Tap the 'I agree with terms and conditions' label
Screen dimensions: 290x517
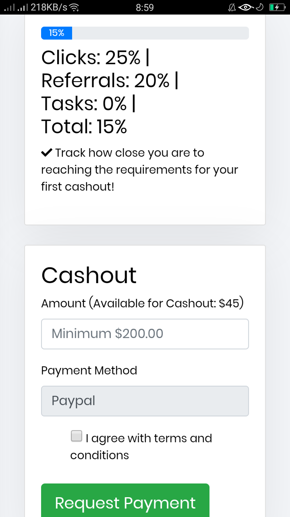141,446
